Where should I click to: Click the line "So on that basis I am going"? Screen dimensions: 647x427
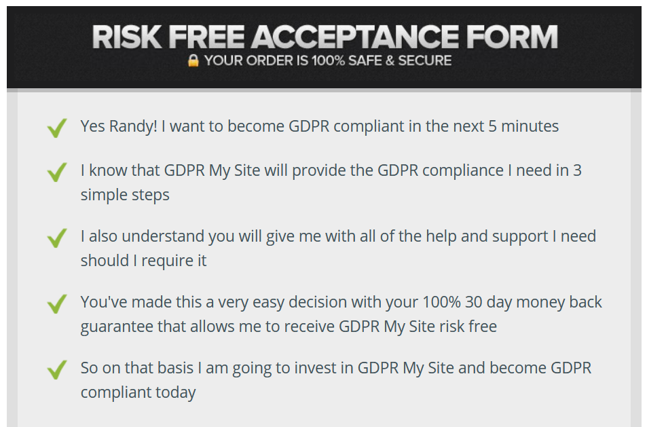click(336, 368)
